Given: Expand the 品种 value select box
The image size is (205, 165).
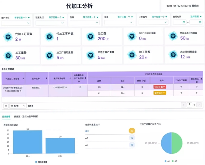Looking at the screenshot, I should (x=85, y=23).
